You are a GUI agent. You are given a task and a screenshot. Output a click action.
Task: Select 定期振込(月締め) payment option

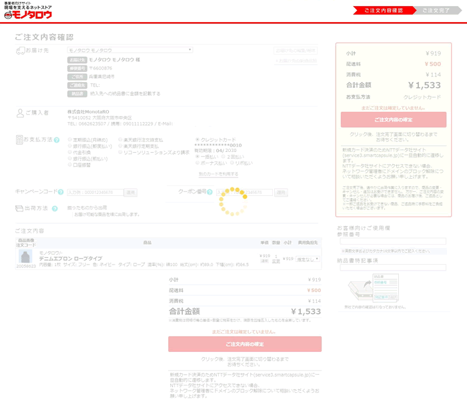click(x=70, y=139)
